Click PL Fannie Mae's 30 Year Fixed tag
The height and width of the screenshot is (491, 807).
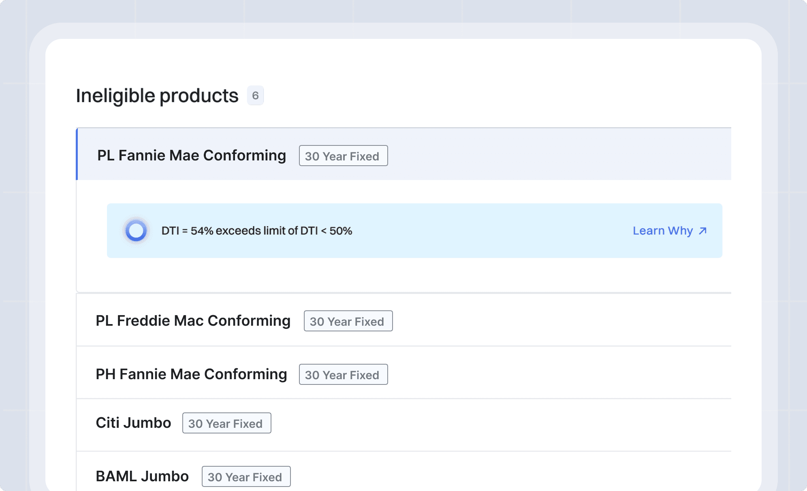[x=343, y=156]
